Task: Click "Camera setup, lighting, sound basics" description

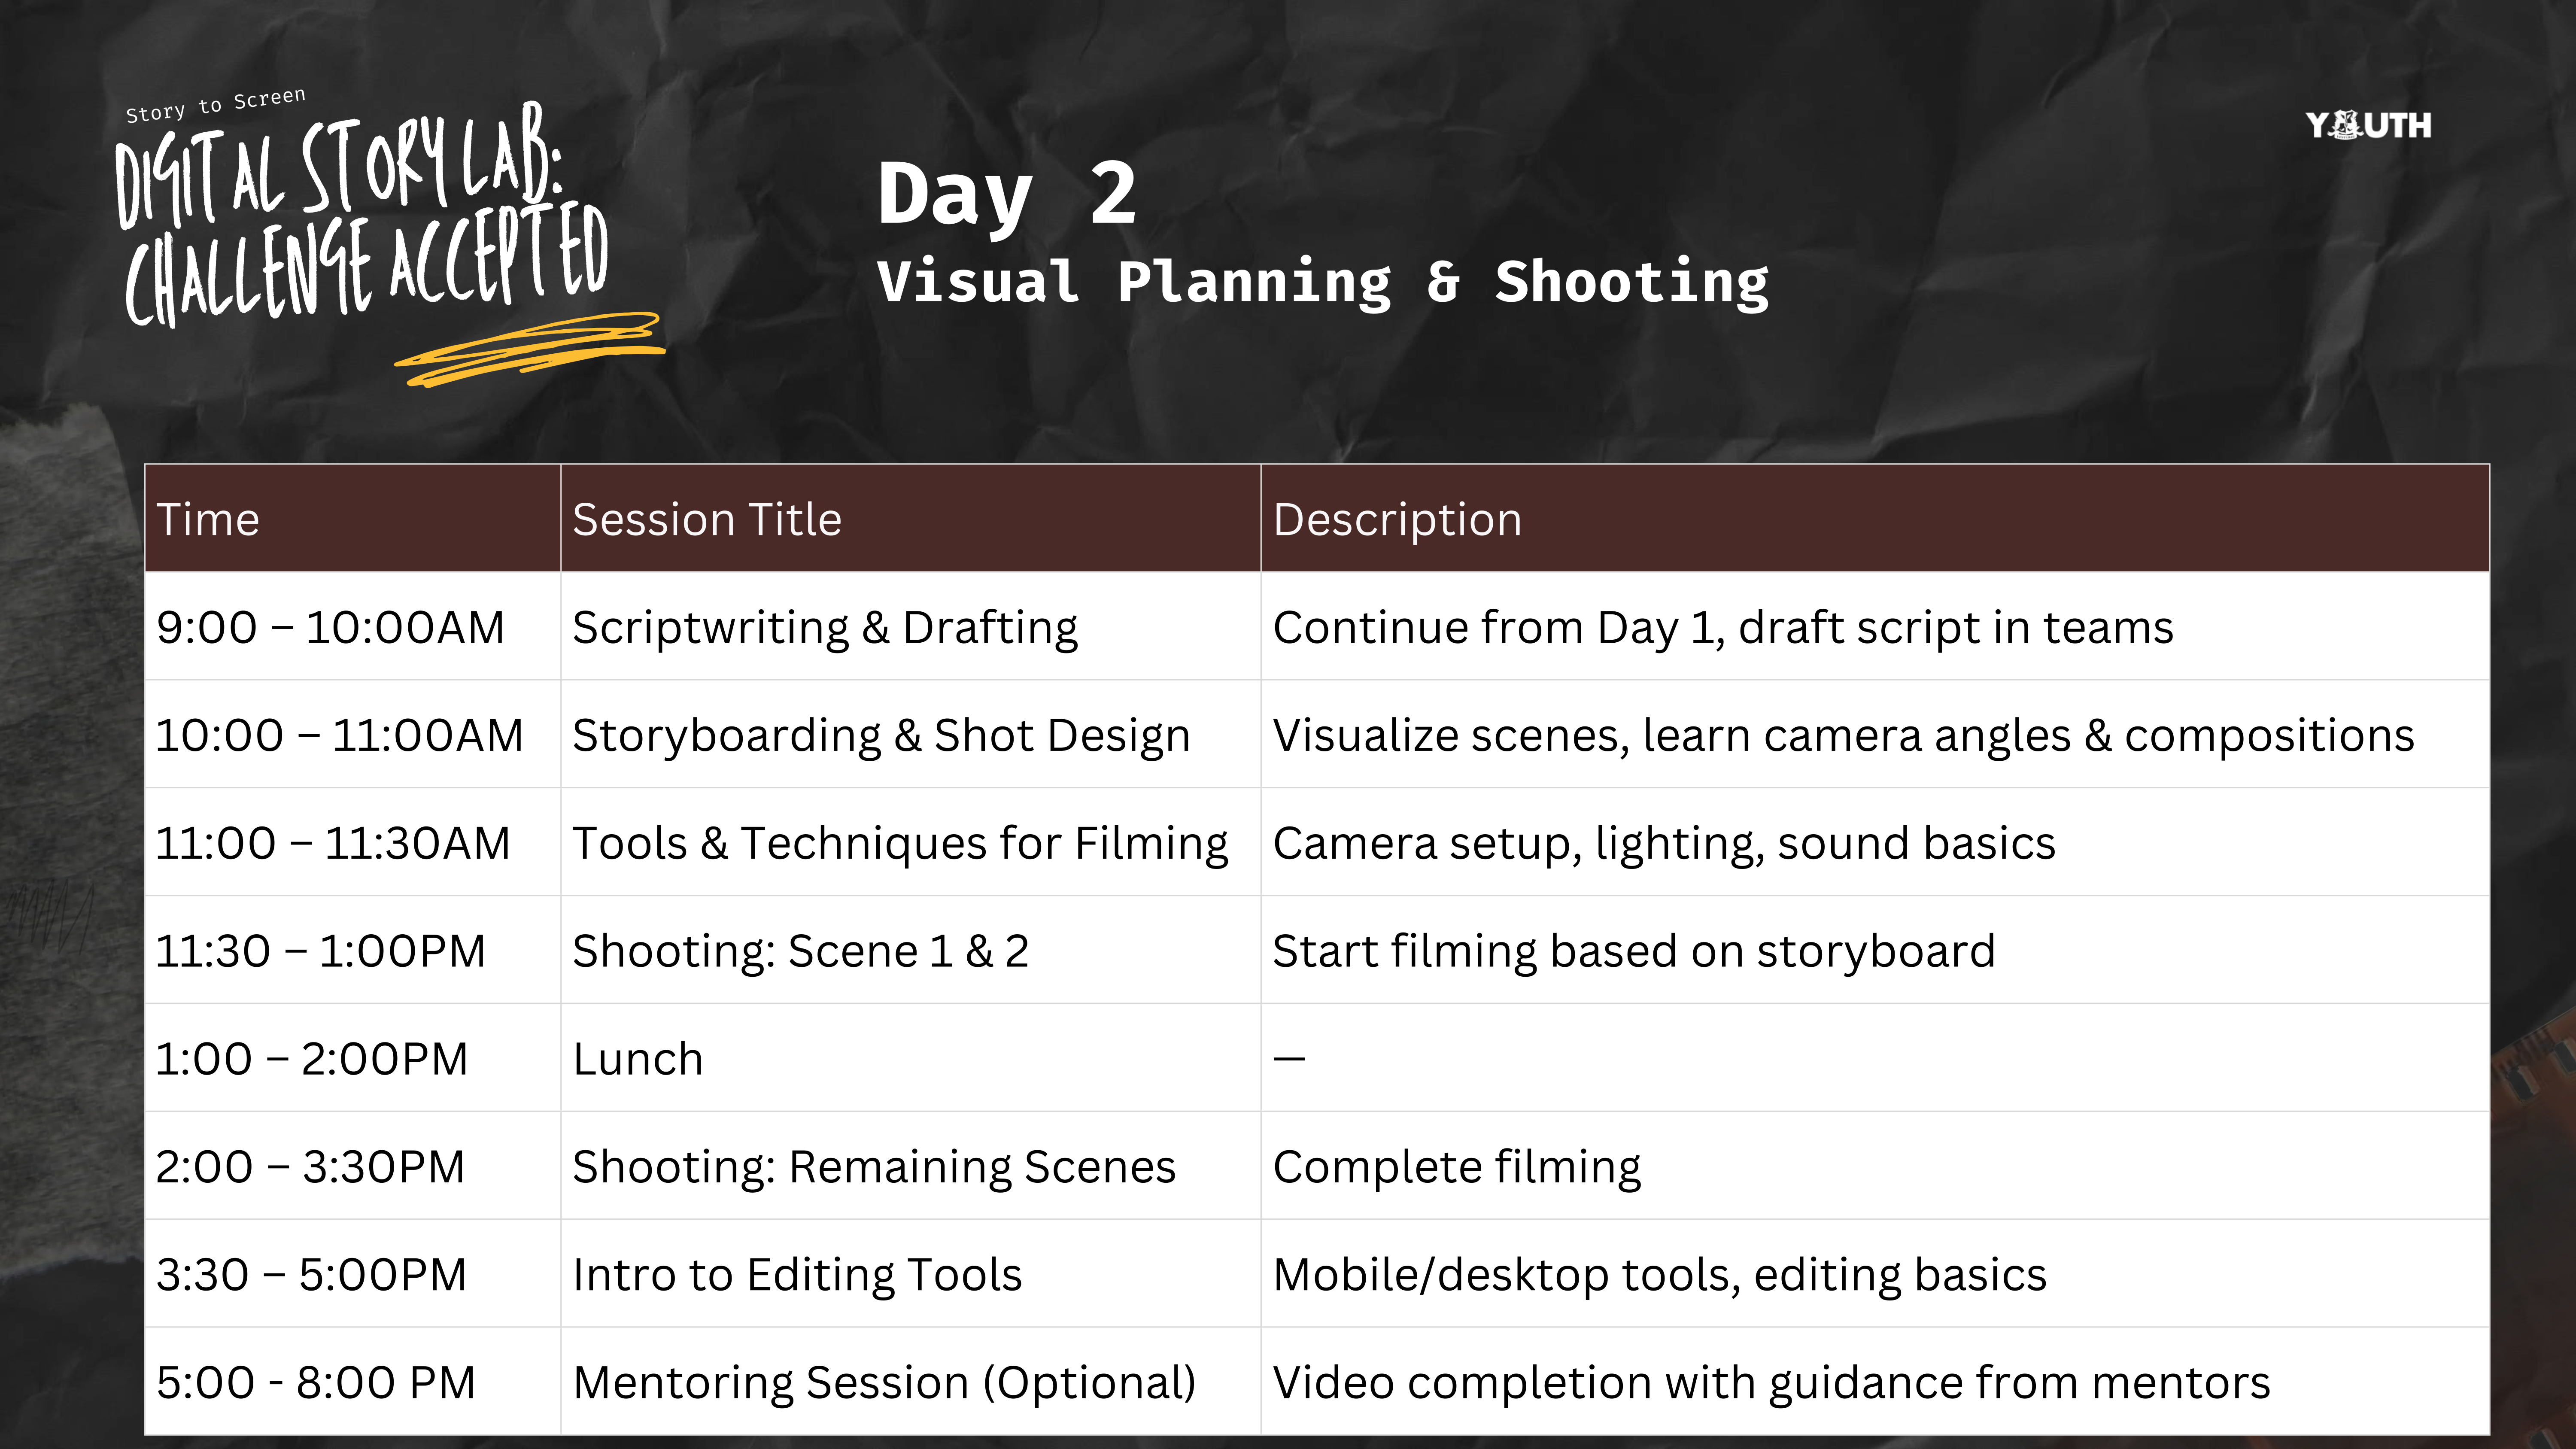Action: pos(1663,844)
